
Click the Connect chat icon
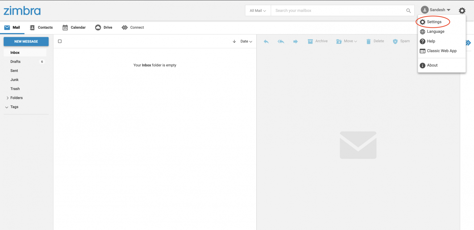(x=125, y=28)
